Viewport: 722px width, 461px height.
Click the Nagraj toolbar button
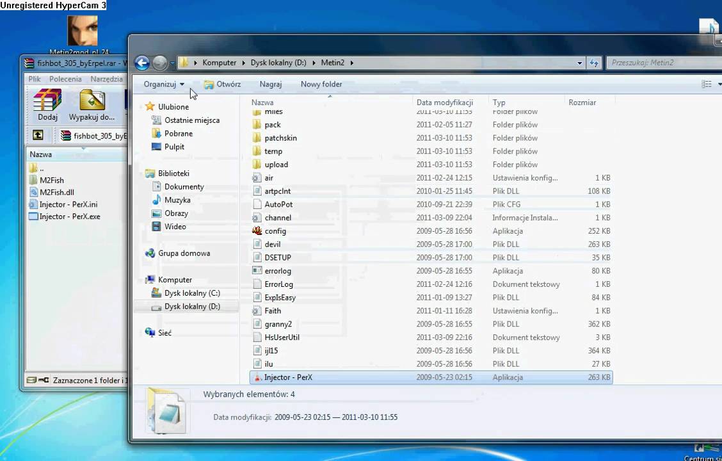271,85
